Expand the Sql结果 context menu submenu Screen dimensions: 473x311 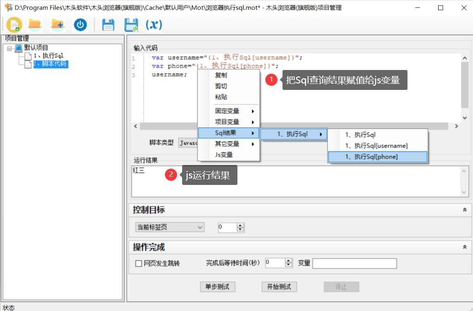[226, 133]
